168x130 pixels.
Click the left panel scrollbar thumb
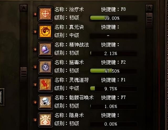click(x=24, y=74)
